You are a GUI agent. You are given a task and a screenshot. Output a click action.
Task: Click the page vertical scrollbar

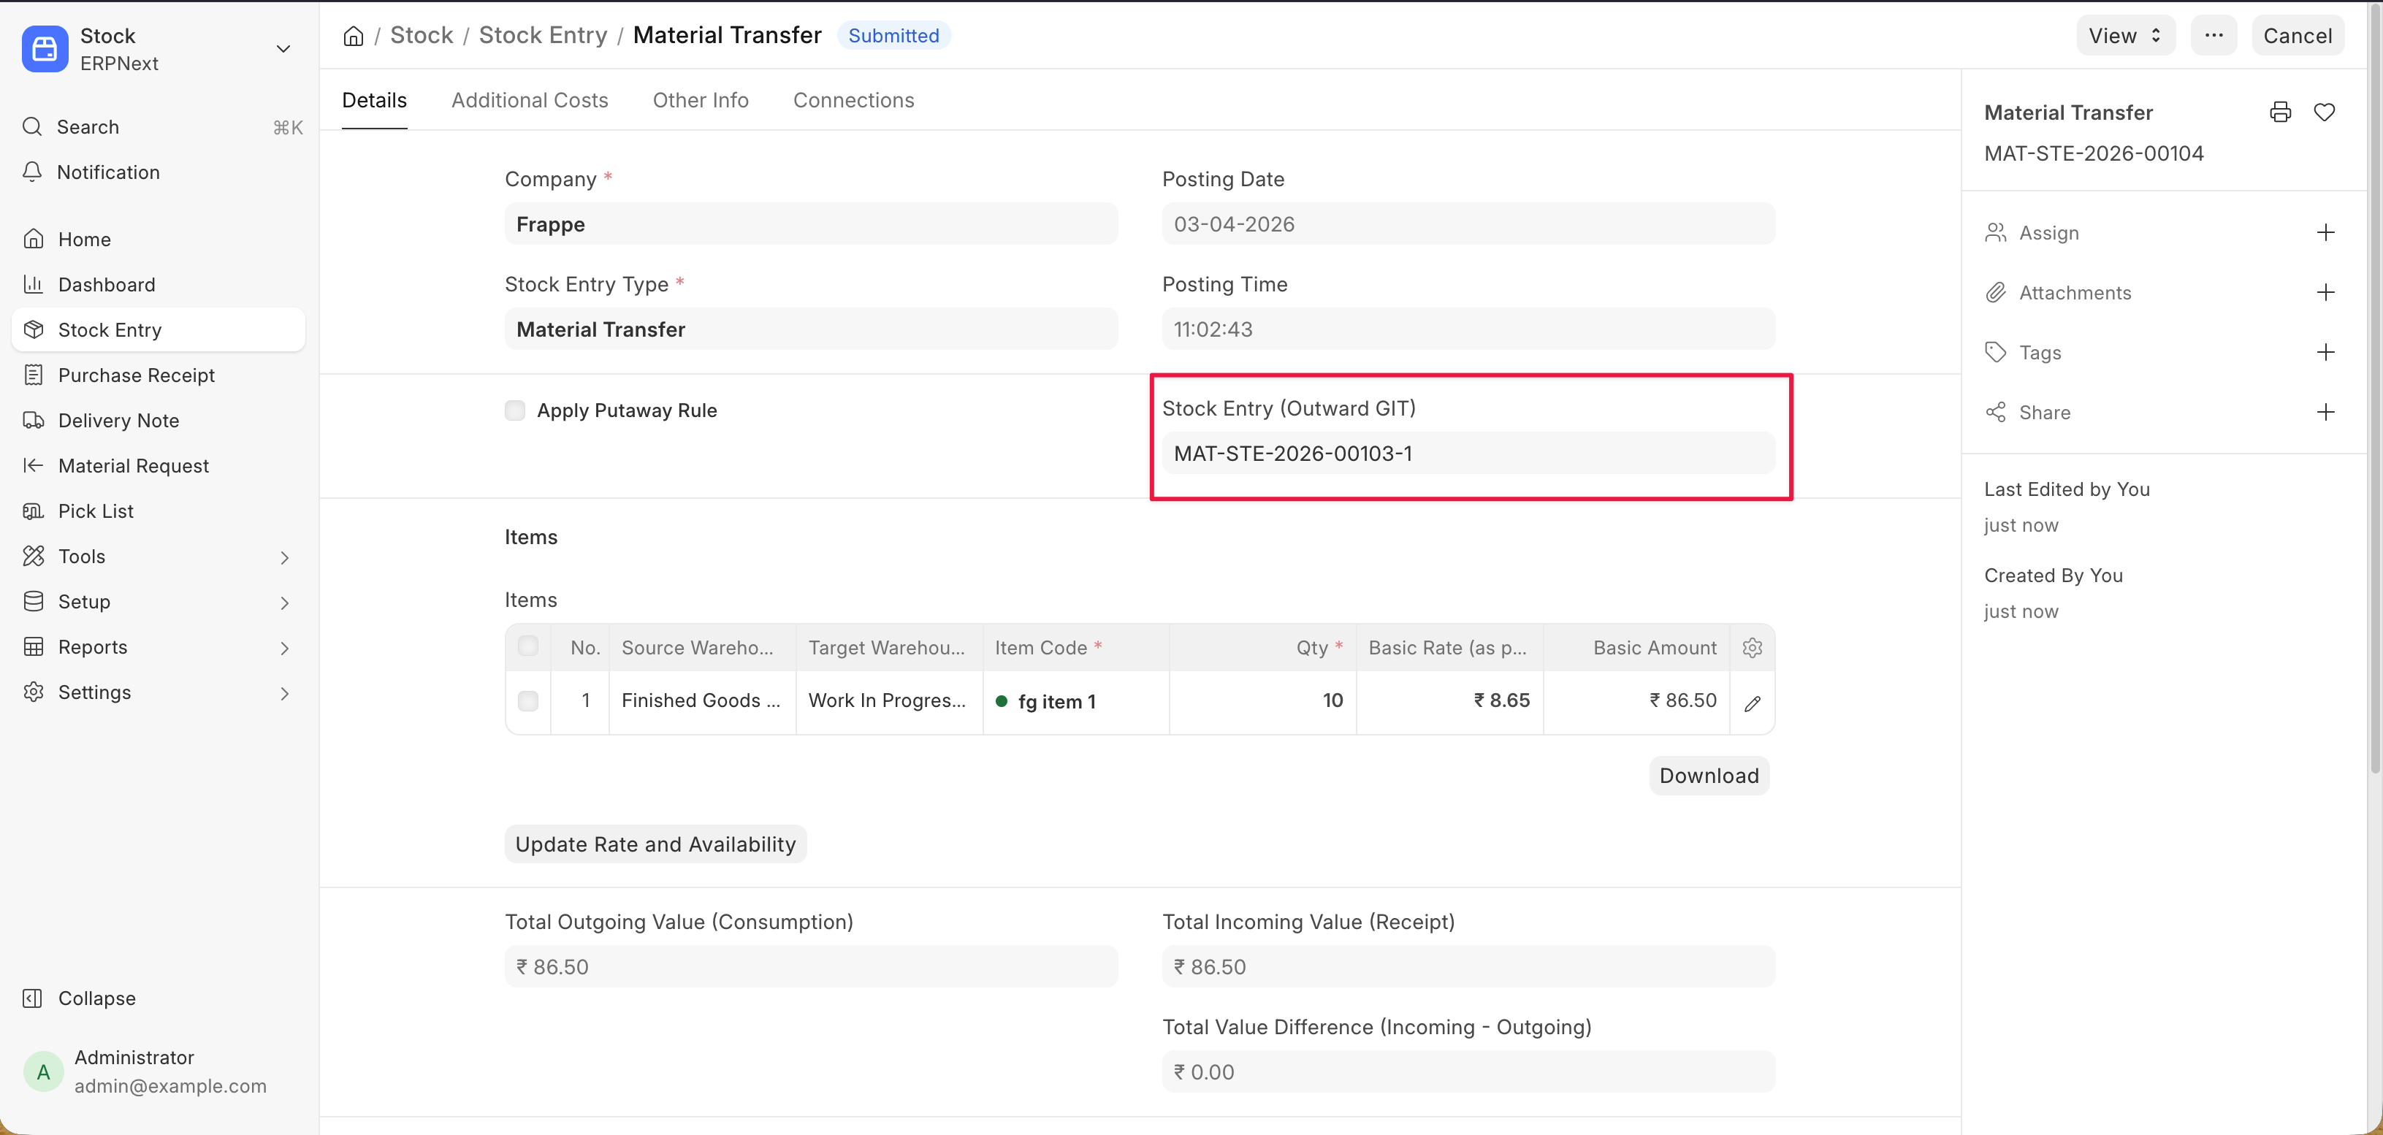point(2374,389)
